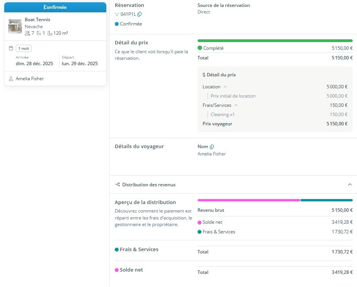This screenshot has height=287, width=357.
Task: Collapse the Location price breakdown
Action: [225, 87]
